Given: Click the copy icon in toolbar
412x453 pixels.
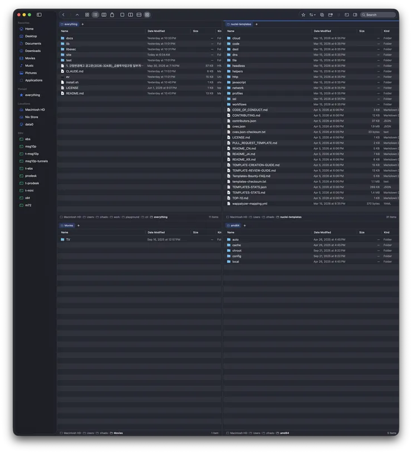Looking at the screenshot, I should click(322, 14).
